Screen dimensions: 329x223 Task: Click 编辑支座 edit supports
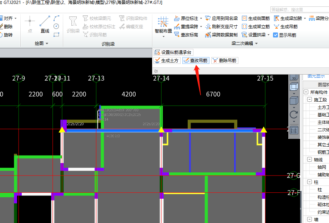coord(131,27)
